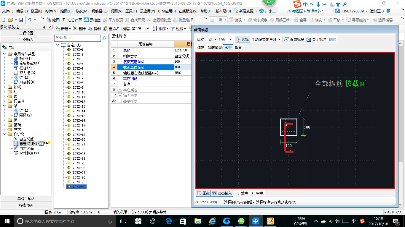Select 水平 horizontal rebar type
The height and width of the screenshot is (227, 405).
coord(228,48)
